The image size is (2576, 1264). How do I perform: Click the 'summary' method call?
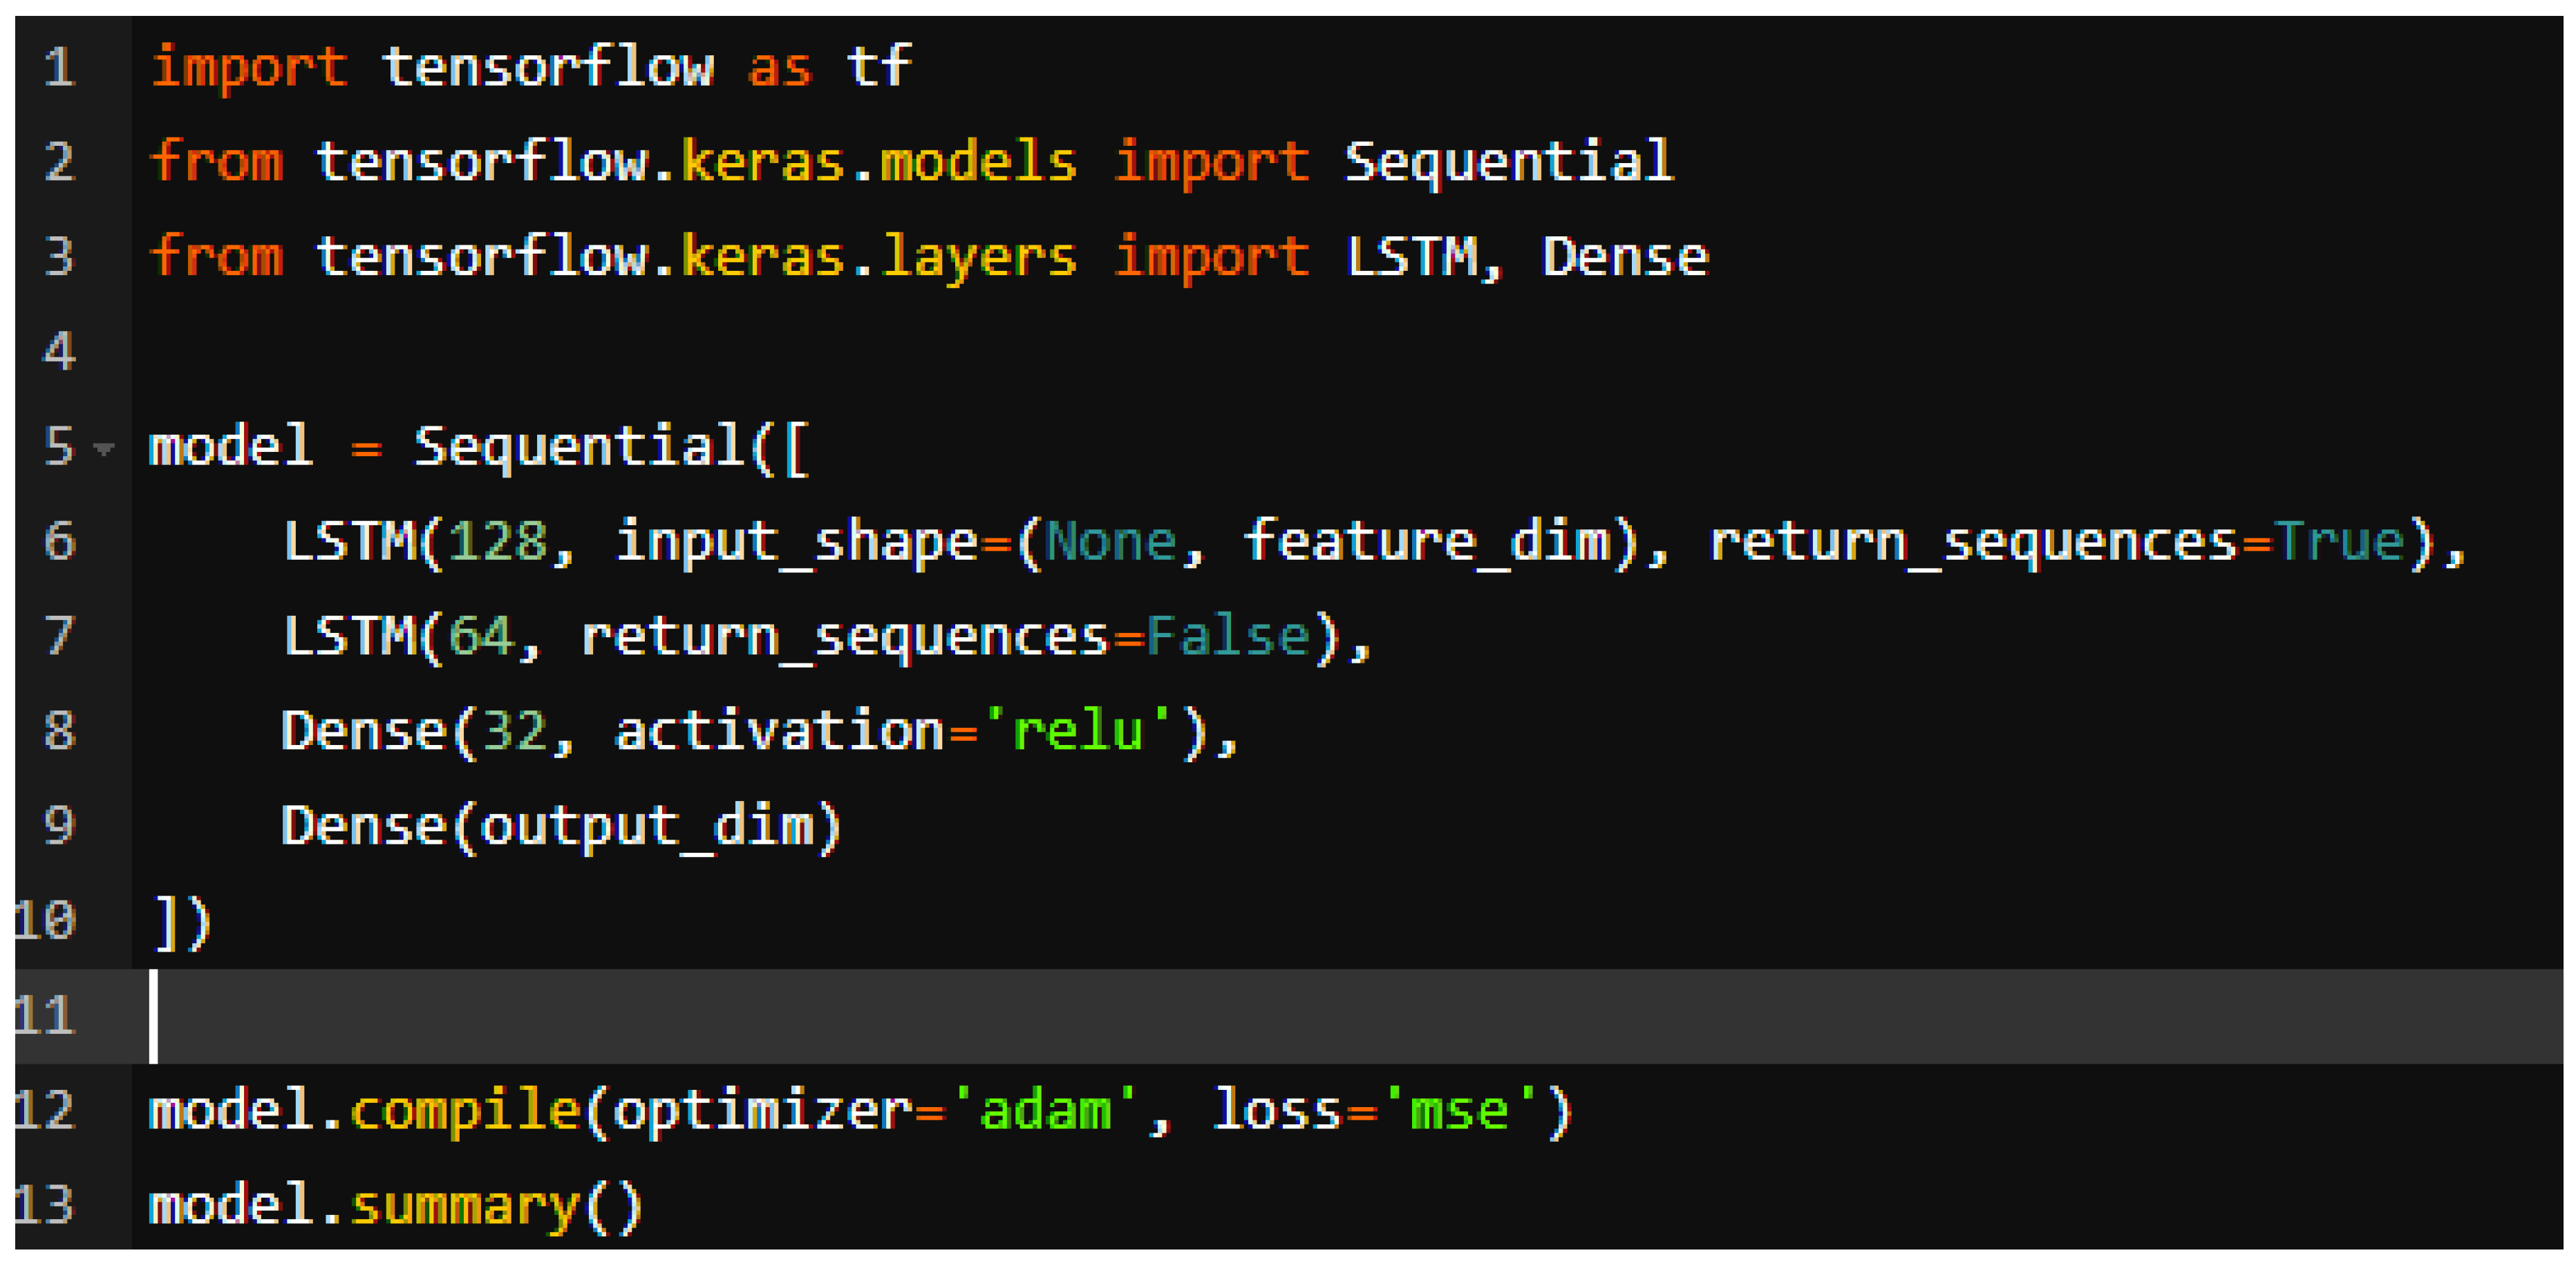[x=465, y=1205]
